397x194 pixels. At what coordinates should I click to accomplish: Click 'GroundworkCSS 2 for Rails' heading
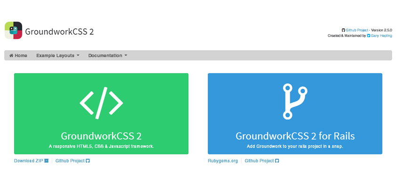[295, 136]
